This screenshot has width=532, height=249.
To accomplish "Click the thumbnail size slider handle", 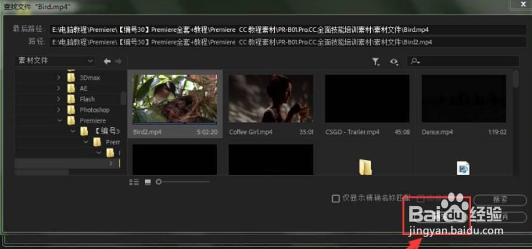I will (x=158, y=182).
